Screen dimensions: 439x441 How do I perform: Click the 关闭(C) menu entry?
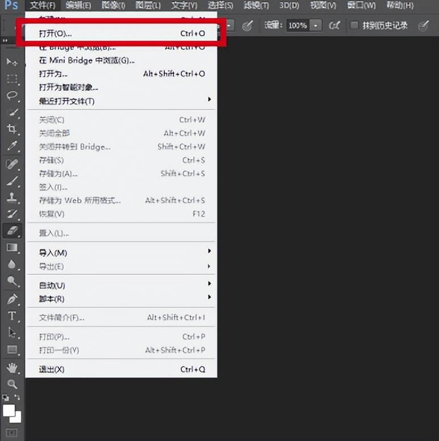[x=121, y=120]
